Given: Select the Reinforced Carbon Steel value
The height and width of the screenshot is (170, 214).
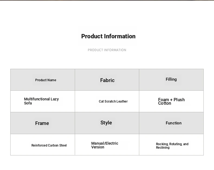Looking at the screenshot, I should point(49,145).
